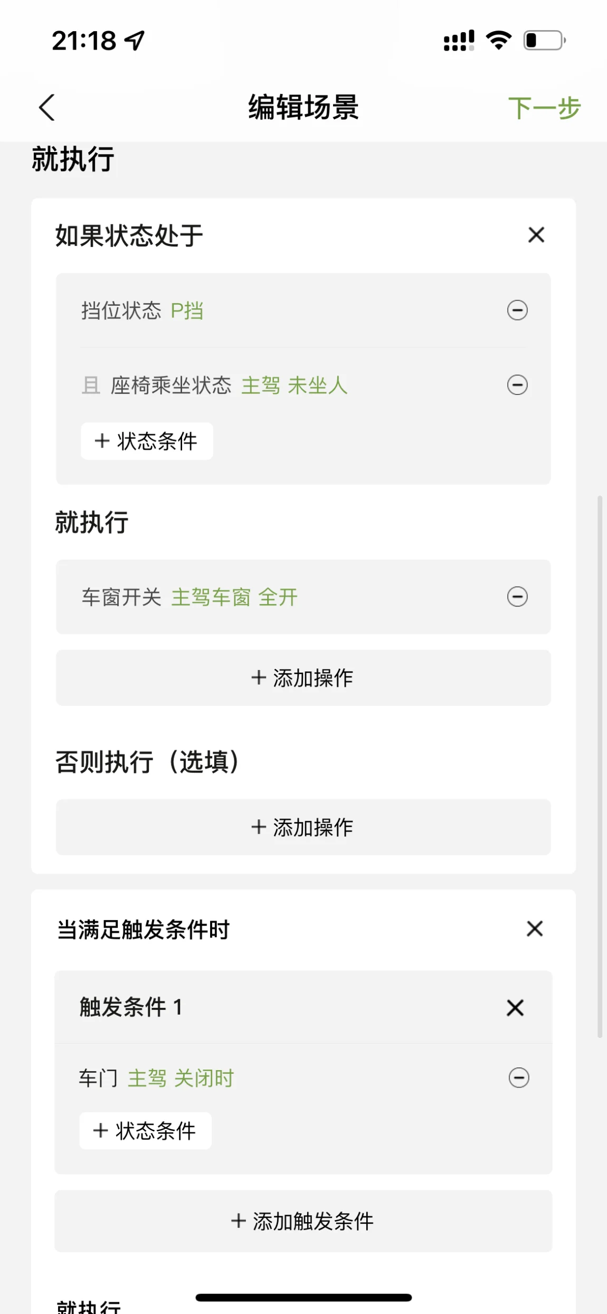The height and width of the screenshot is (1314, 607).
Task: Tap 下一步 to proceed
Action: [x=544, y=108]
